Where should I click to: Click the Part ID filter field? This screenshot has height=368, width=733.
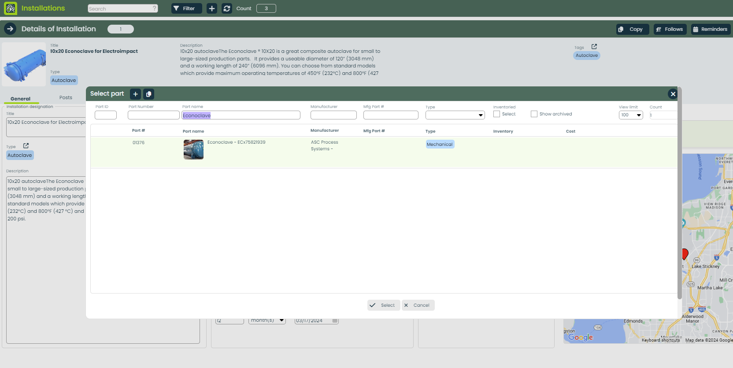106,115
